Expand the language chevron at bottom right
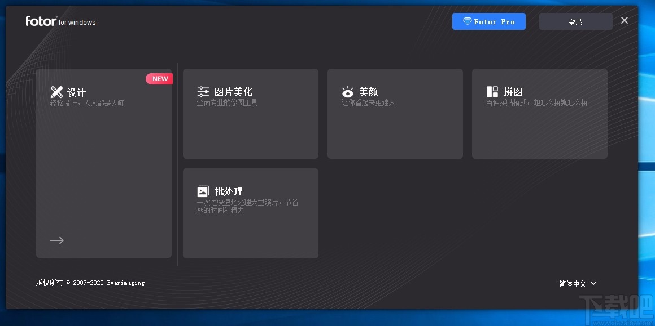Screen dimensions: 655x326 pos(593,284)
